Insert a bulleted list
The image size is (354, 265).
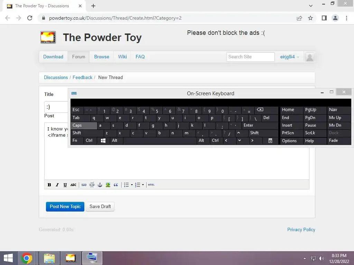click(127, 185)
